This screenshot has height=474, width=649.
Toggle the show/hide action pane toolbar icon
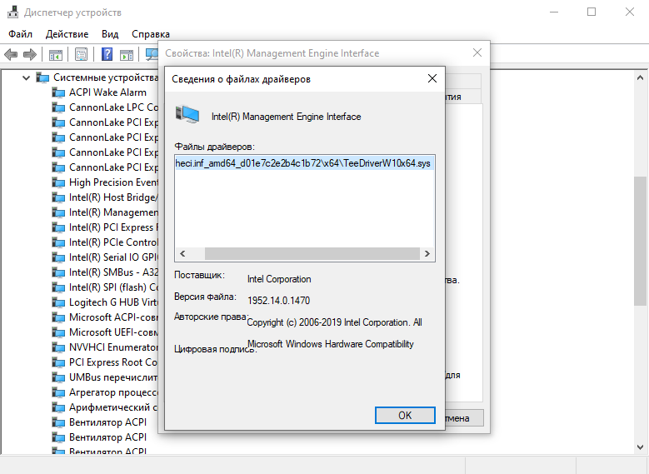[x=127, y=54]
